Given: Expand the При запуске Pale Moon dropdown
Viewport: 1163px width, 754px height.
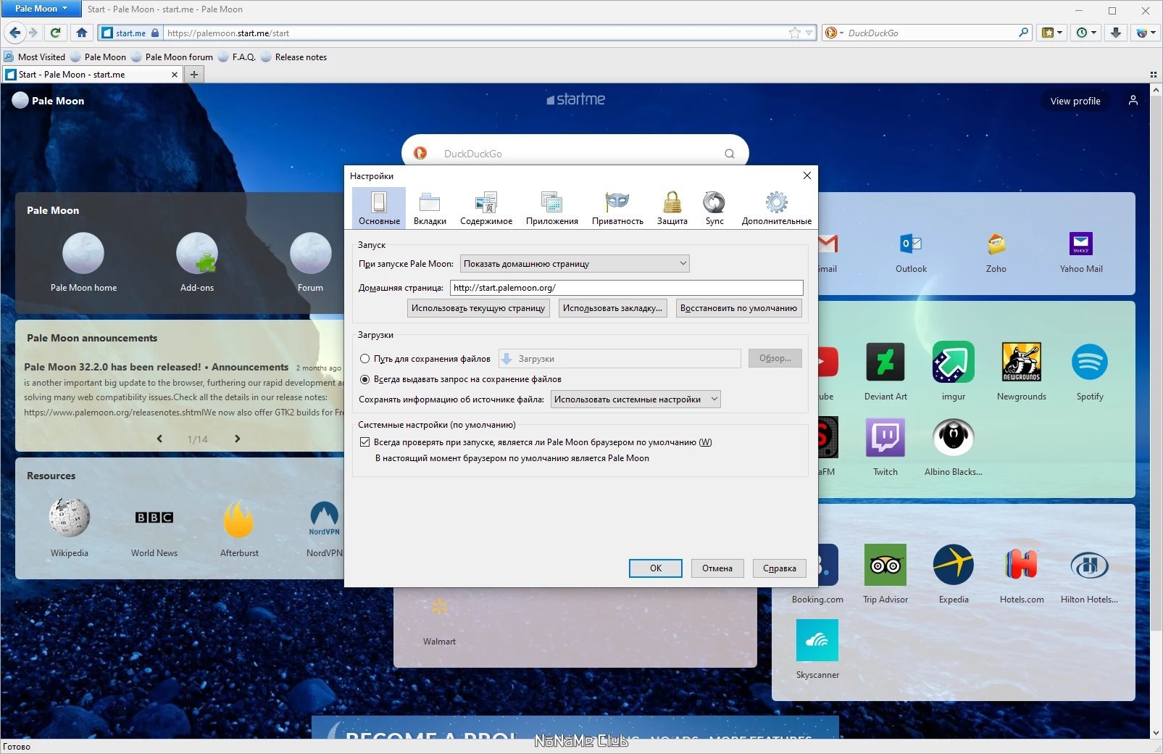Looking at the screenshot, I should coord(575,264).
